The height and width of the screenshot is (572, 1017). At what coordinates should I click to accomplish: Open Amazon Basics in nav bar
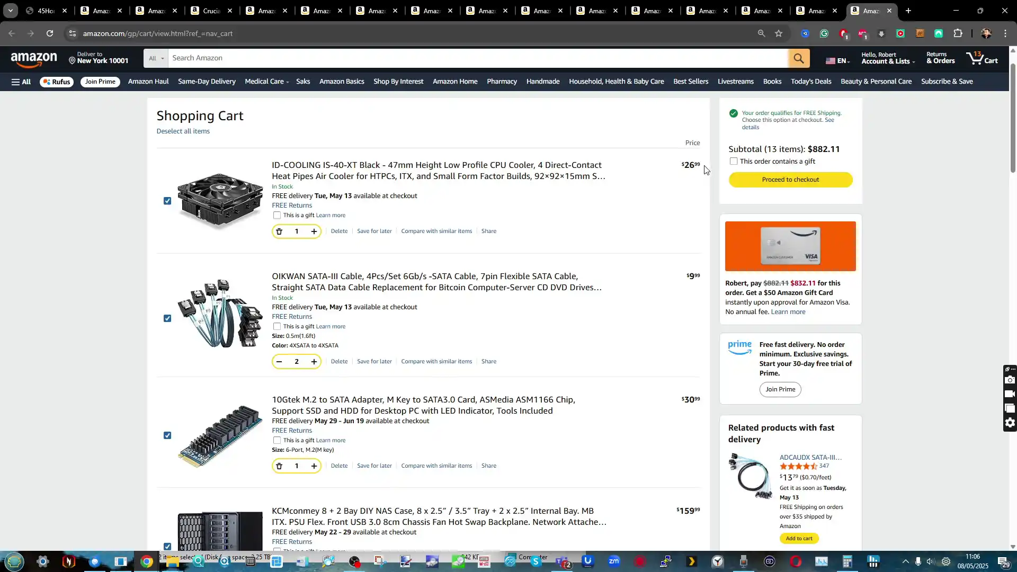pos(342,82)
